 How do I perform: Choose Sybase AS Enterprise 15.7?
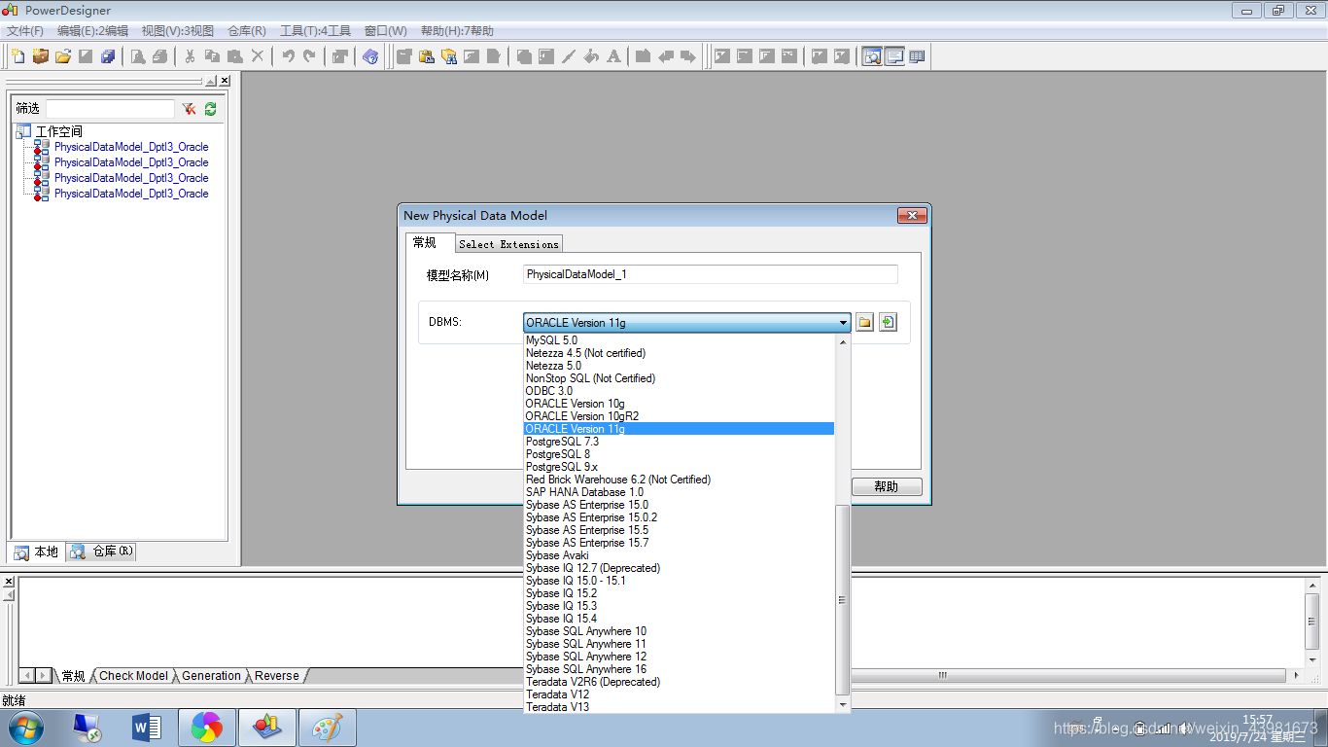[679, 543]
